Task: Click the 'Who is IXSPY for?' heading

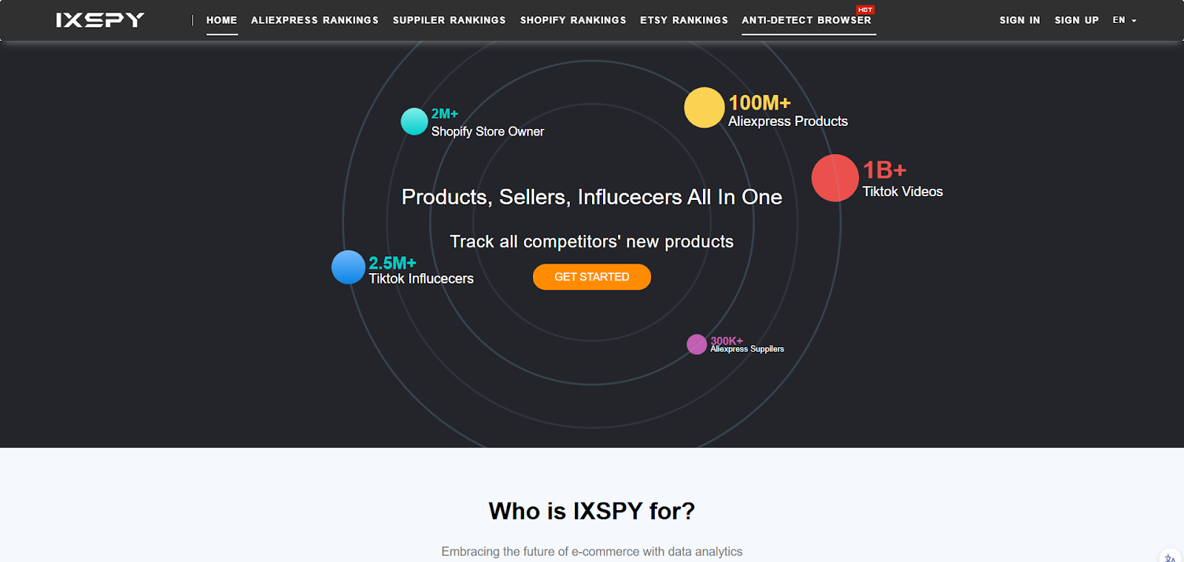Action: tap(592, 511)
